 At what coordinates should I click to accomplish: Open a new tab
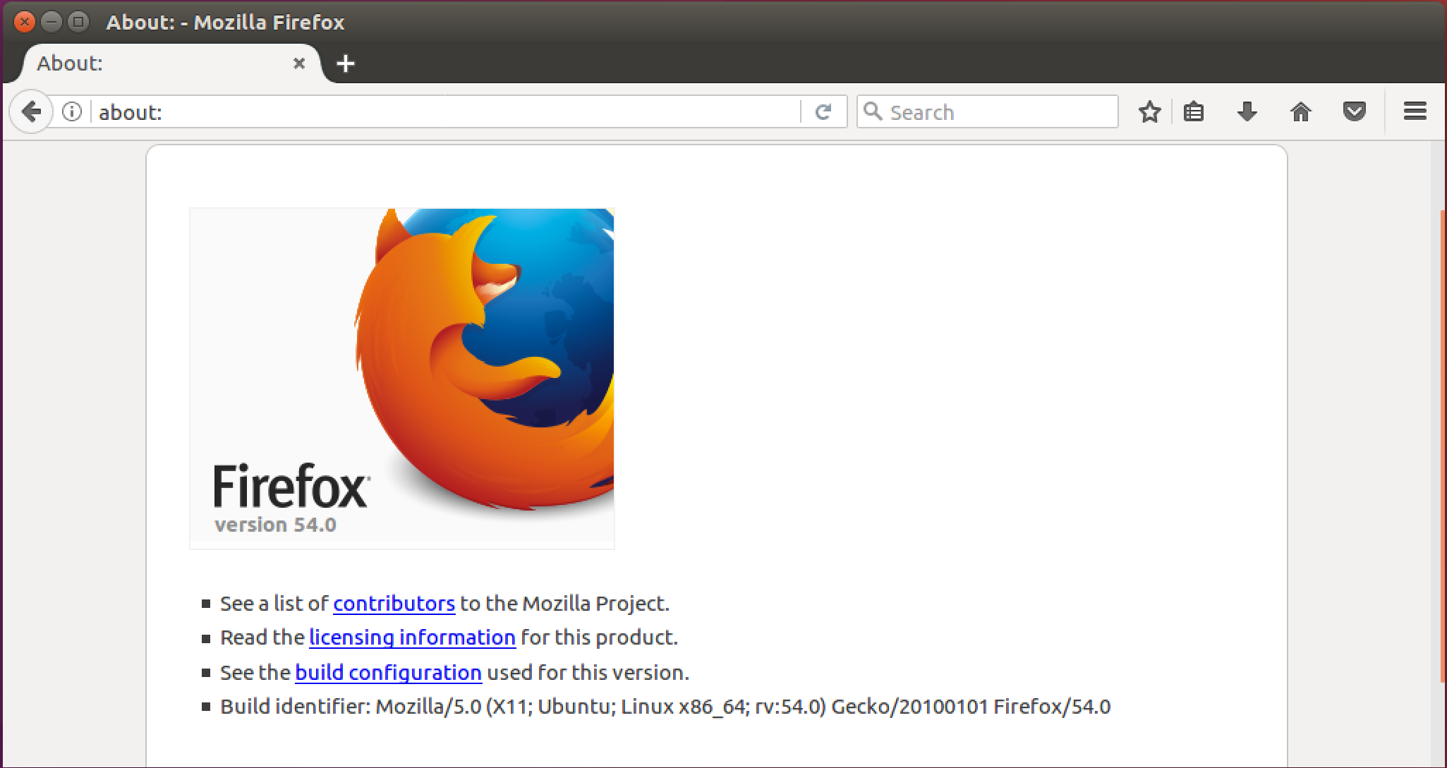[345, 63]
